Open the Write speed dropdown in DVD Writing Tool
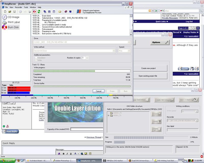 pyautogui.click(x=197, y=111)
